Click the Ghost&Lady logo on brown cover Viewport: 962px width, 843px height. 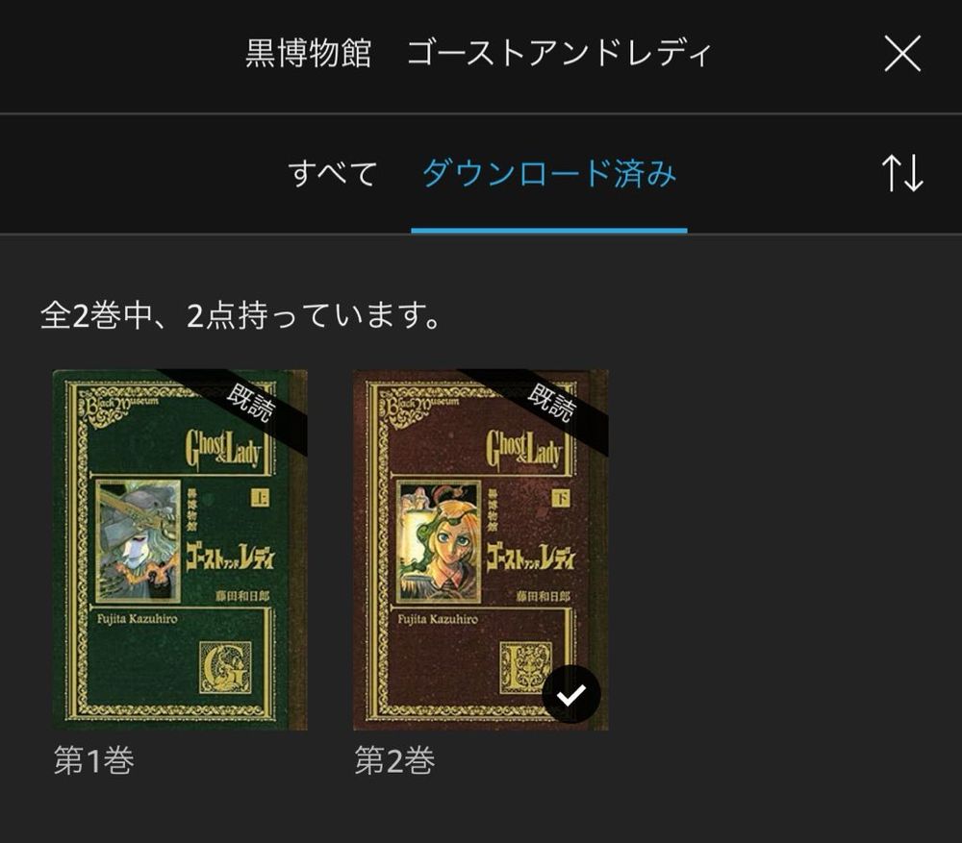click(524, 449)
